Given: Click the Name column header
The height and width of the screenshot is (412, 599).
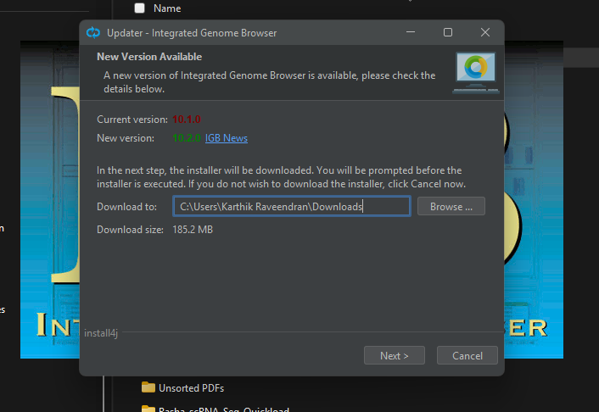Looking at the screenshot, I should coord(167,8).
